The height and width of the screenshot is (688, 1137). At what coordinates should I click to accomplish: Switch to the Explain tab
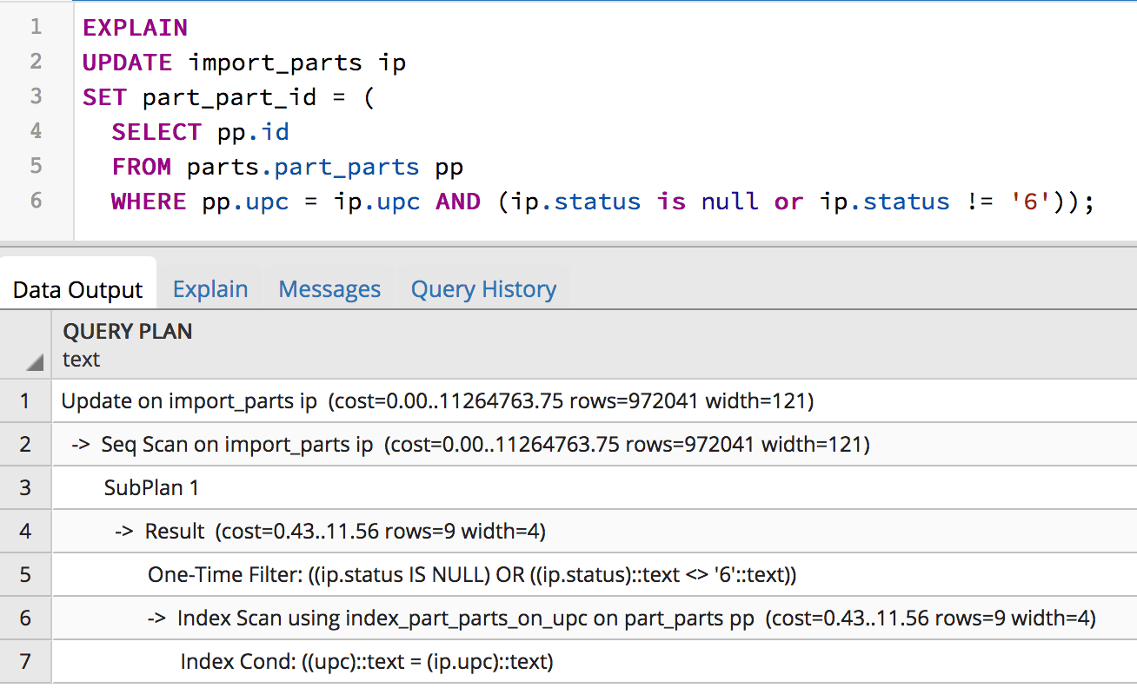coord(209,288)
